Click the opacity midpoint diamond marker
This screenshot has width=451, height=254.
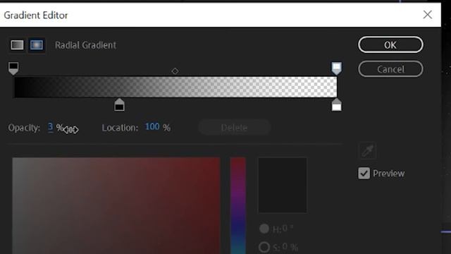[175, 71]
